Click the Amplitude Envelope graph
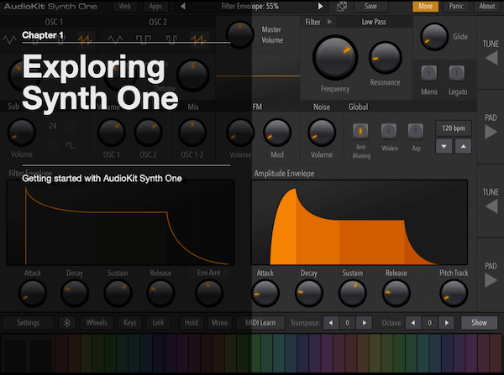This screenshot has width=504, height=375. (x=360, y=222)
